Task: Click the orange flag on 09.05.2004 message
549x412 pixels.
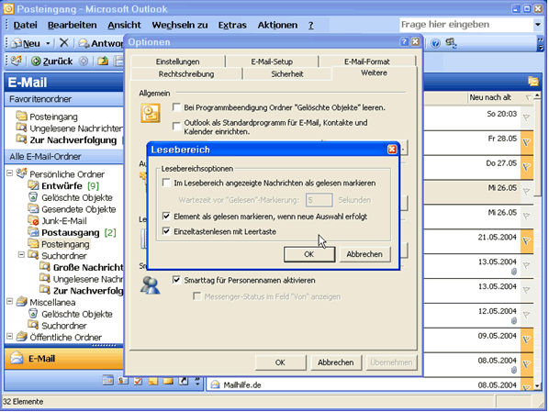Action: coord(527,340)
